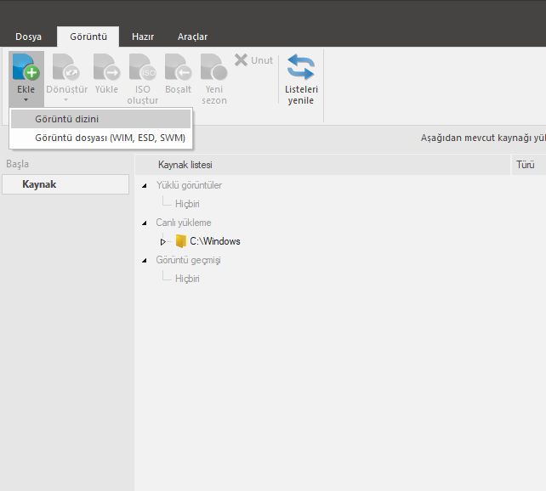546x491 pixels.
Task: Choose Görüntü dizini from menu
Action: 100,119
